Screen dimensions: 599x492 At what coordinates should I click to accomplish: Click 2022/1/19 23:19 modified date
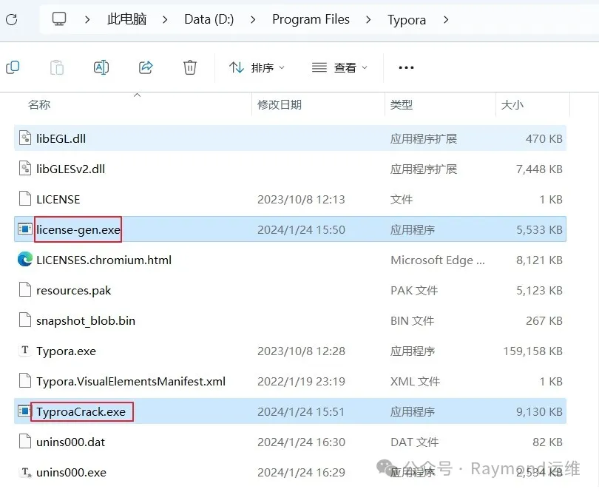click(x=301, y=381)
